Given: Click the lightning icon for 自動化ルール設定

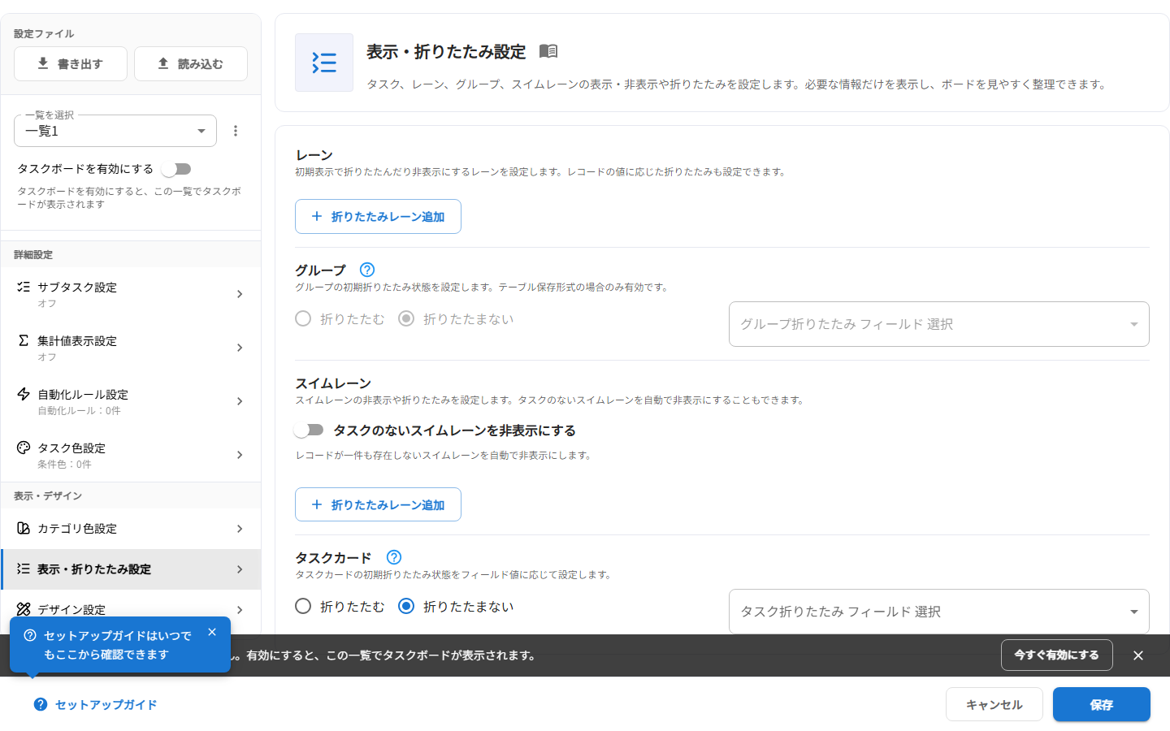Looking at the screenshot, I should (x=24, y=394).
